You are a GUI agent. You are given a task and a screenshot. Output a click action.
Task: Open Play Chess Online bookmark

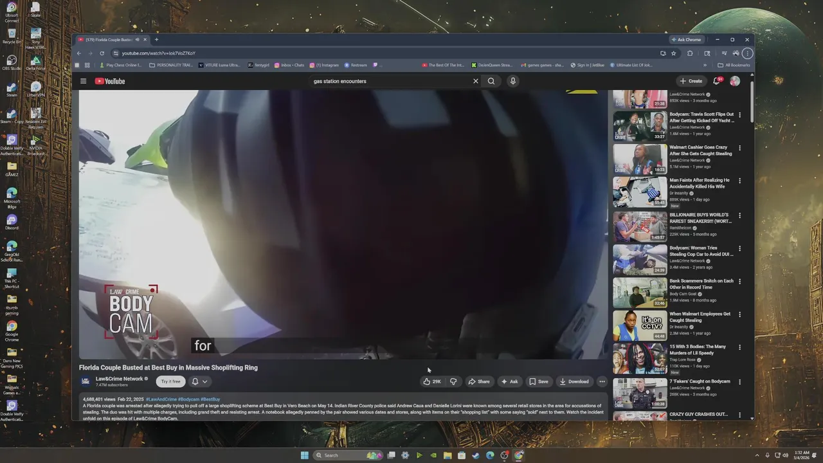(x=120, y=65)
